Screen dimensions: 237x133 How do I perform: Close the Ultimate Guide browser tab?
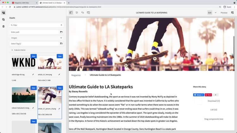(64, 3)
